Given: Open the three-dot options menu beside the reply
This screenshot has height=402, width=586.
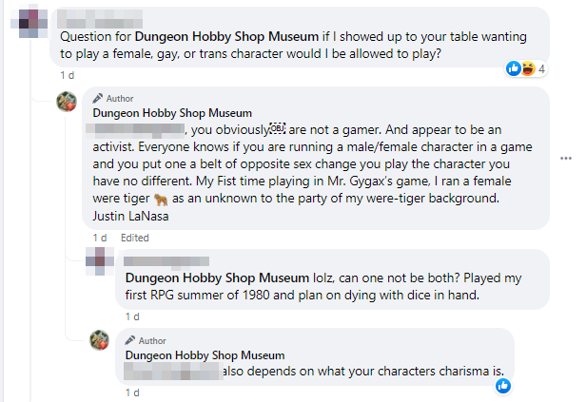Looking at the screenshot, I should click(569, 157).
